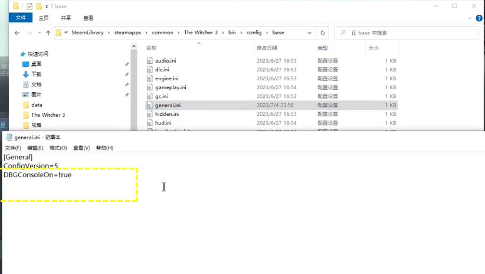The image size is (485, 274).
Task: Switch to the 查看 ribbon tab
Action: 88,18
